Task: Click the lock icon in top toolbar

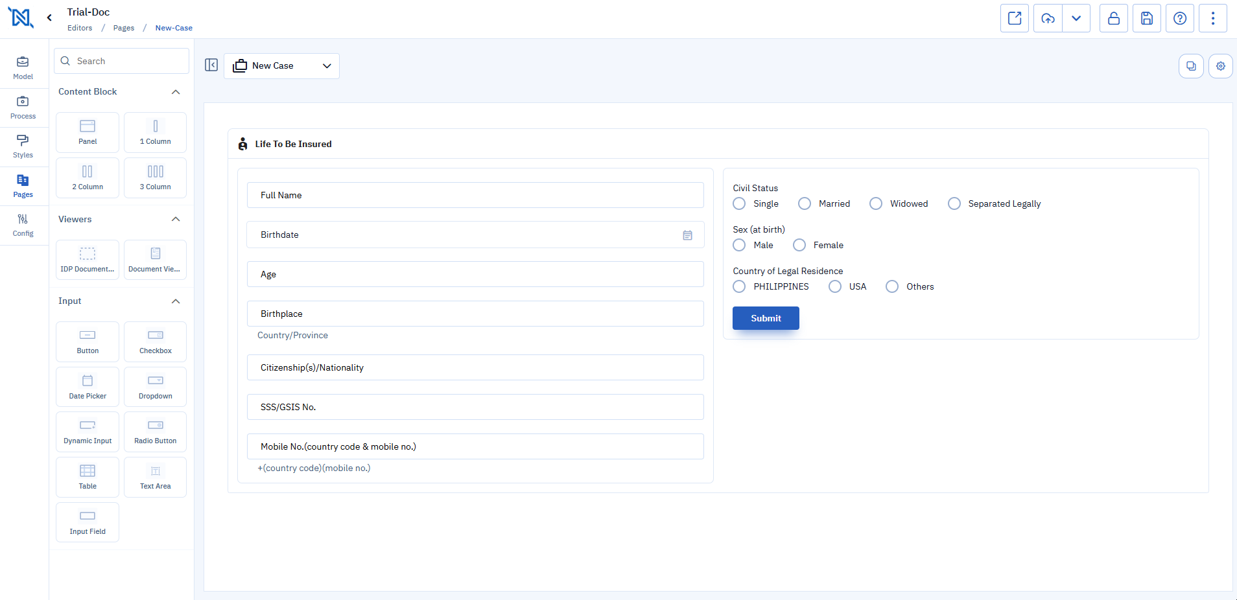Action: point(1113,18)
